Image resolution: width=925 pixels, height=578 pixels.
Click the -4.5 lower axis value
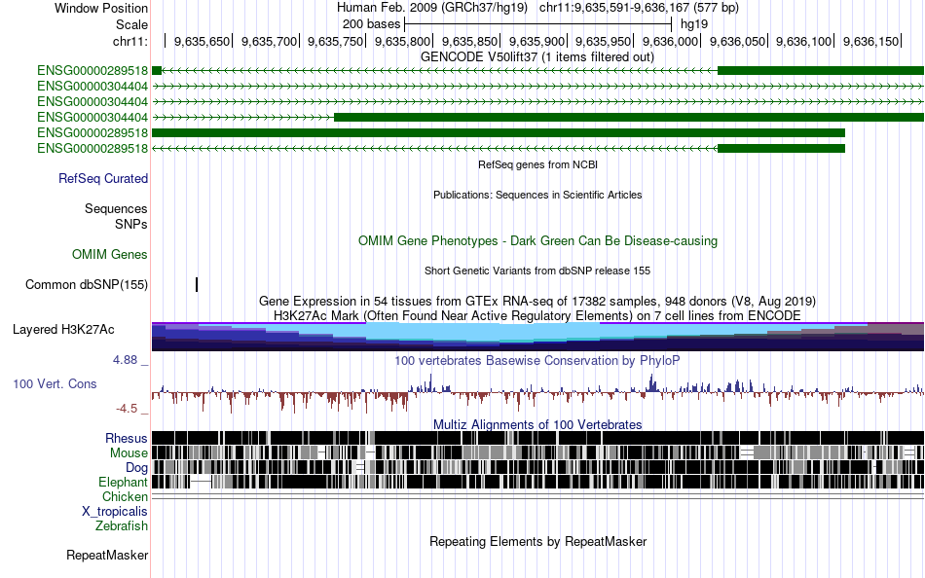127,408
